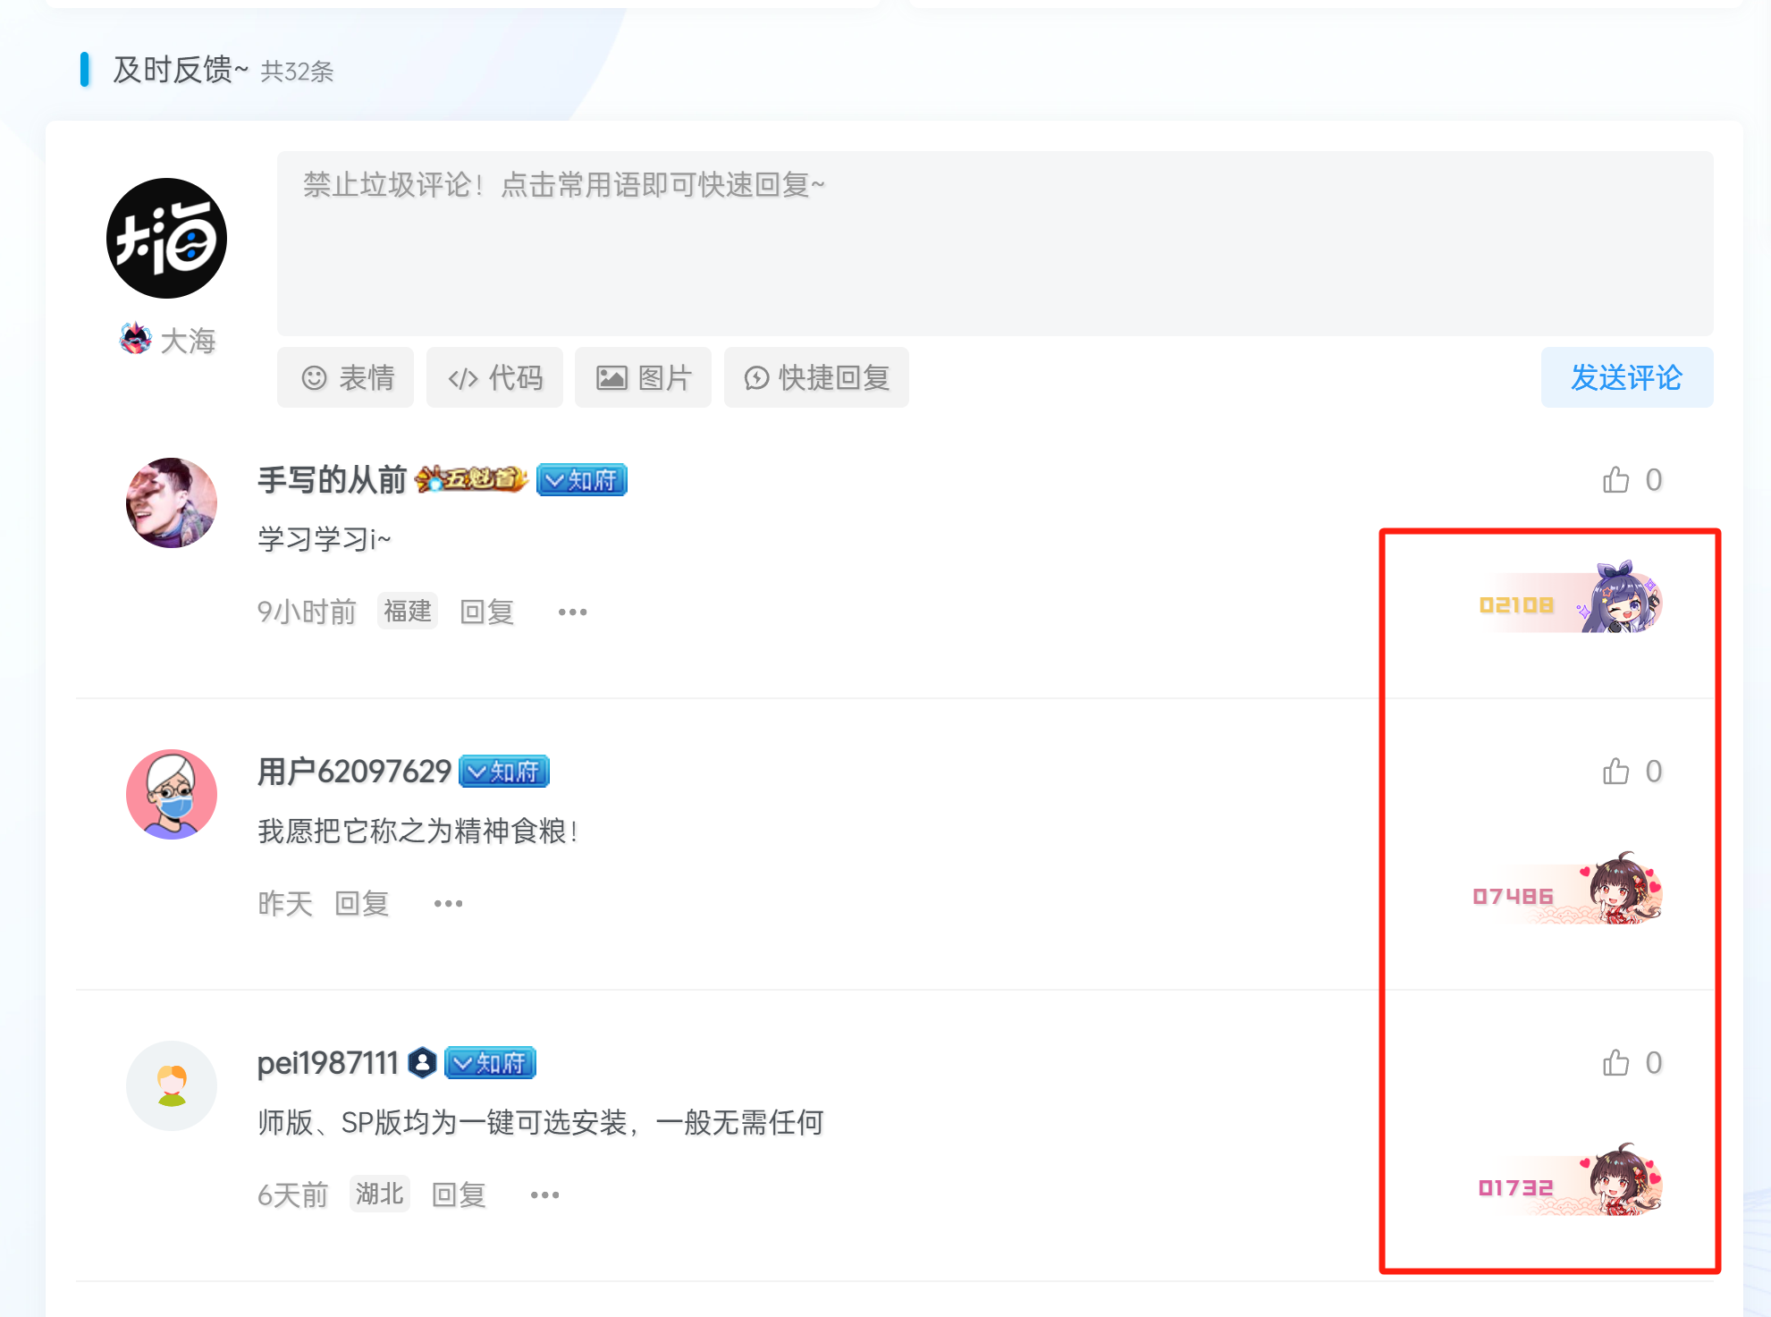Expand more options on 手写的从前's comment
The image size is (1771, 1317).
pos(571,611)
